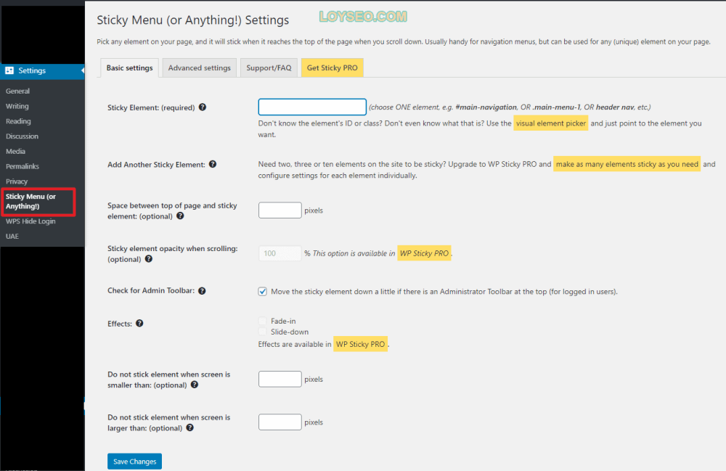726x471 pixels.
Task: Open Permalinks settings in sidebar
Action: 23,166
